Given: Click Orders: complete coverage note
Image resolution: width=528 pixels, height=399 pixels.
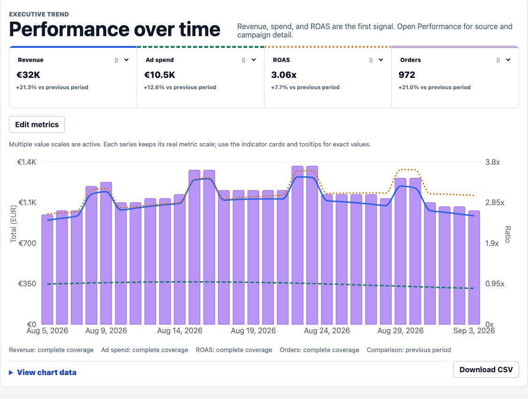Looking at the screenshot, I should tap(319, 350).
